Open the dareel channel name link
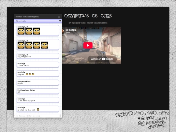 [x=68, y=33]
